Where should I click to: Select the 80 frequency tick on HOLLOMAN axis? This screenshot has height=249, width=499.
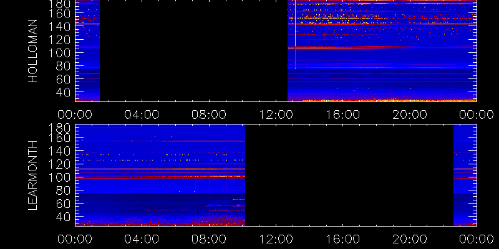[x=64, y=66]
